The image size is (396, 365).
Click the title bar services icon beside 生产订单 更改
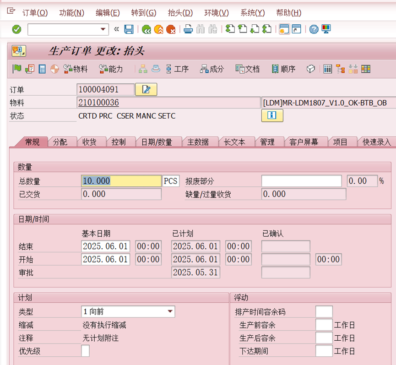coord(18,51)
